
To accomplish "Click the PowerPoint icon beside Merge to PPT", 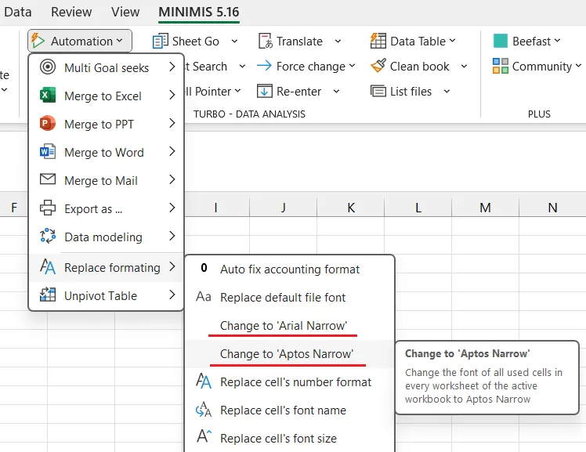I will [x=48, y=124].
